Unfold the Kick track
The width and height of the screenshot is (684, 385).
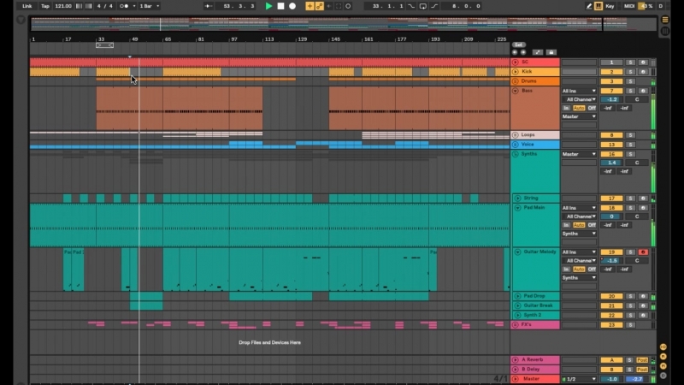click(x=516, y=72)
